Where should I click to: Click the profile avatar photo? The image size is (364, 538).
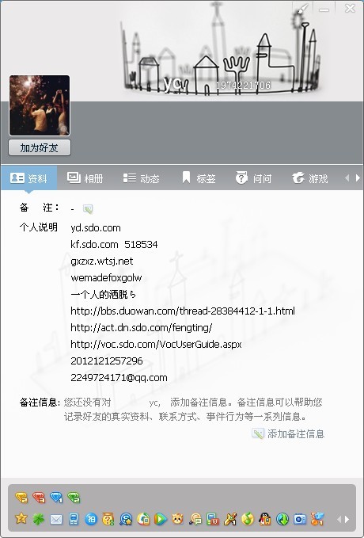tap(40, 105)
